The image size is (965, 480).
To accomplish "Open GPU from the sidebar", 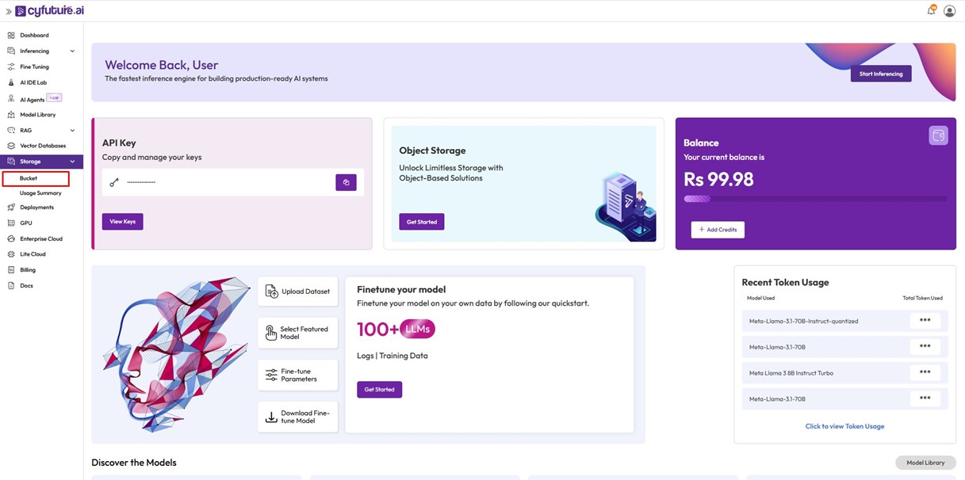I will [x=26, y=223].
